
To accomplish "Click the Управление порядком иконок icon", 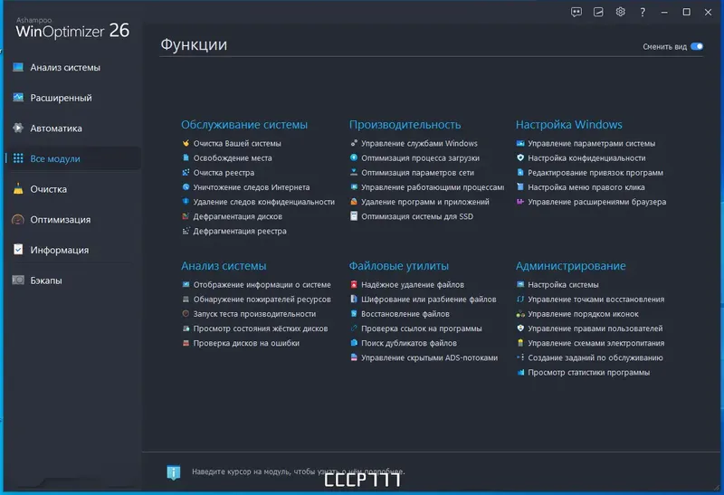I will tap(520, 314).
